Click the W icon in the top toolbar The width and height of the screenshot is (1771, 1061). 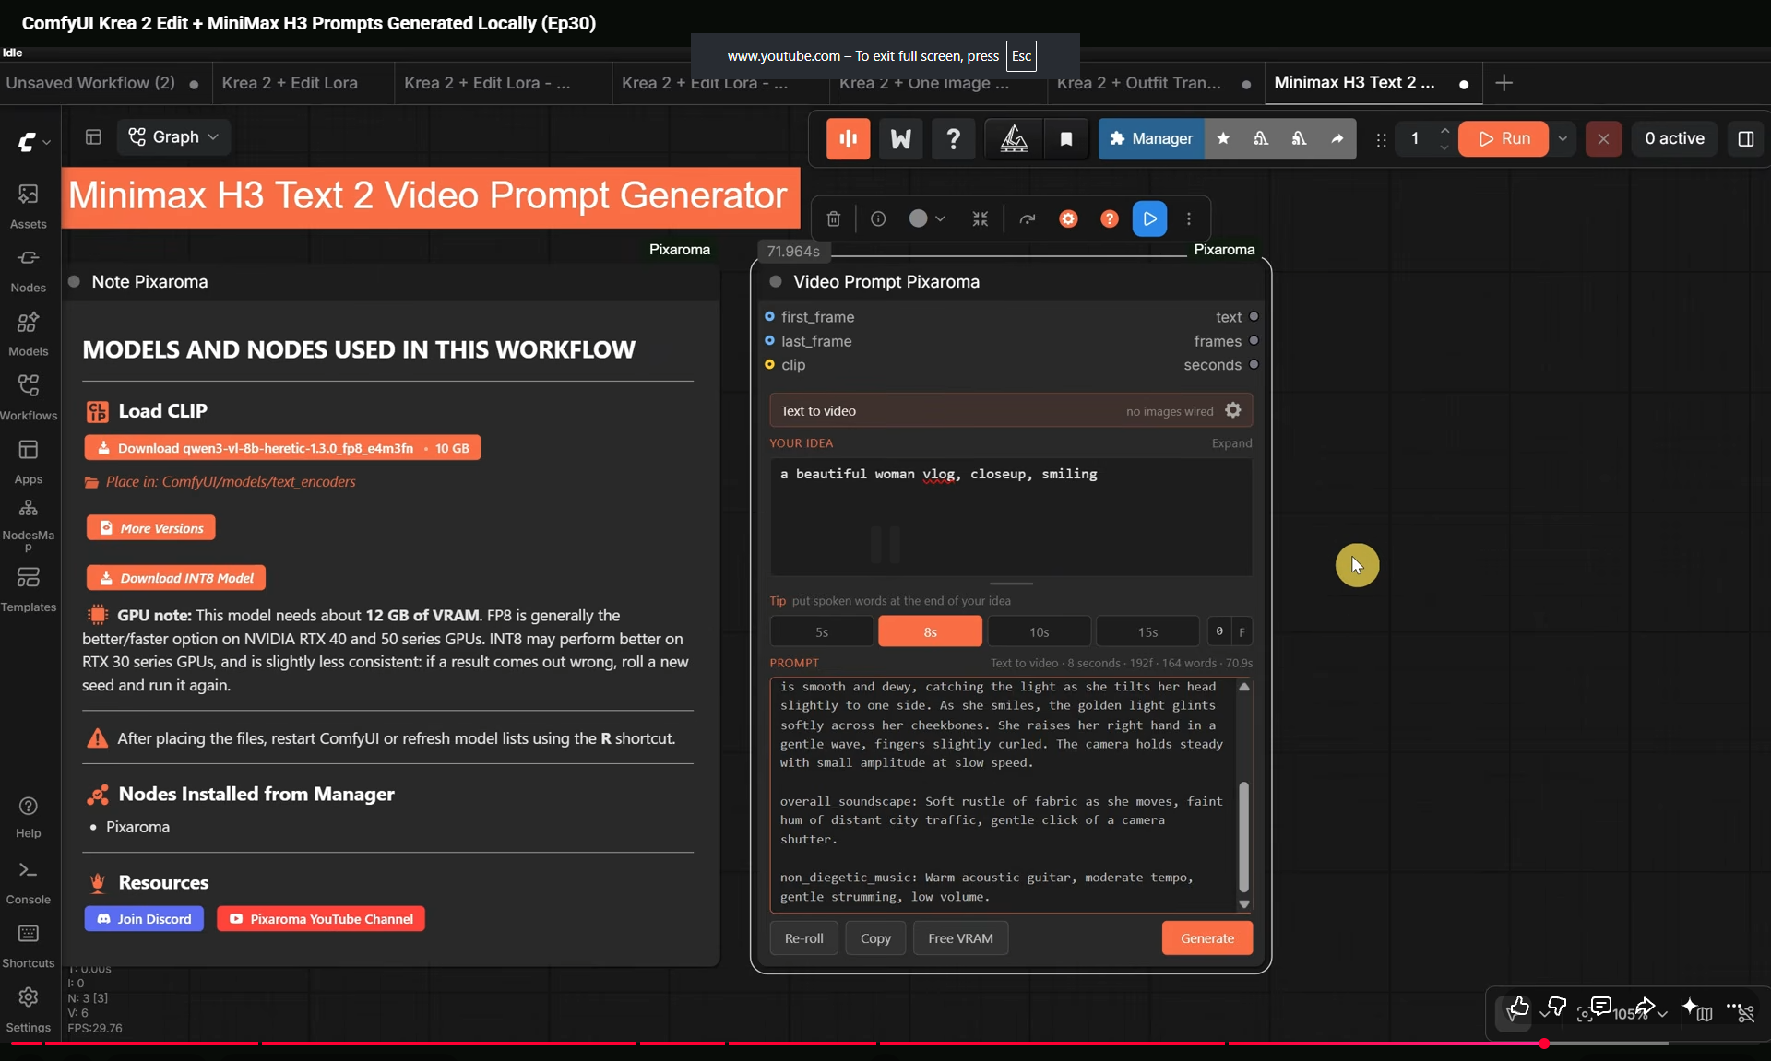pyautogui.click(x=900, y=138)
